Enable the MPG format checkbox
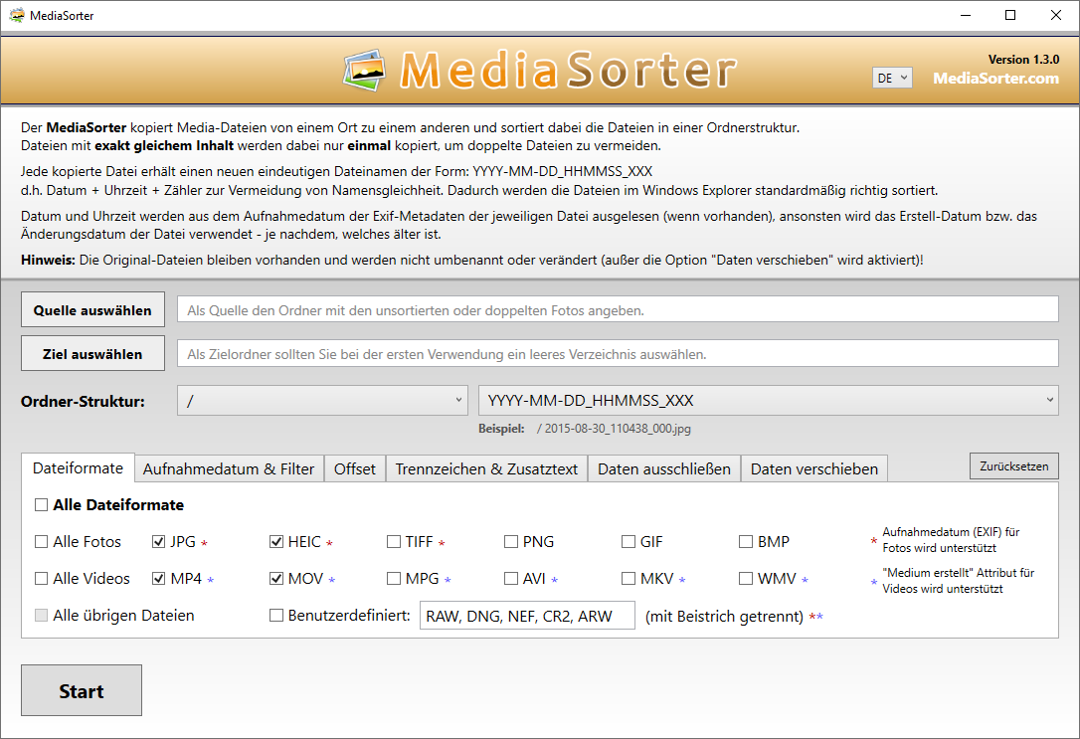The height and width of the screenshot is (739, 1080). pos(393,579)
